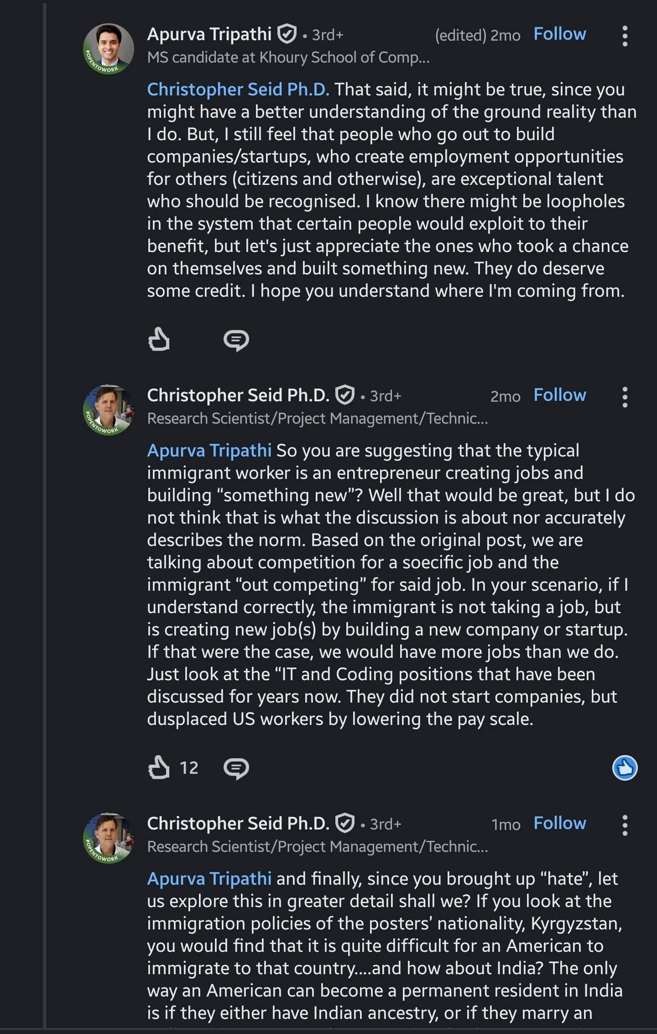Follow Christopher Seid from 1mo comment

coord(560,823)
